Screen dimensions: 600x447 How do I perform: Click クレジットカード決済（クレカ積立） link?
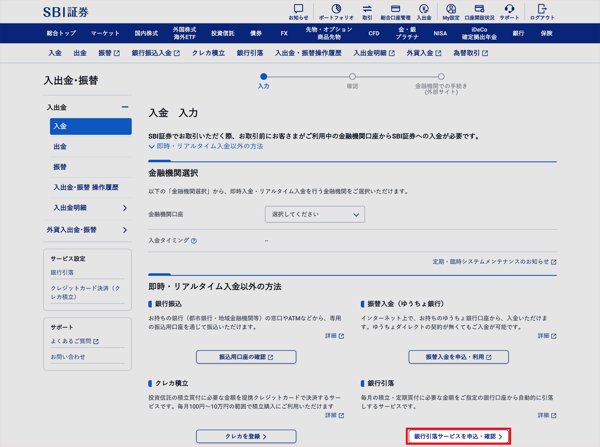[x=85, y=292]
